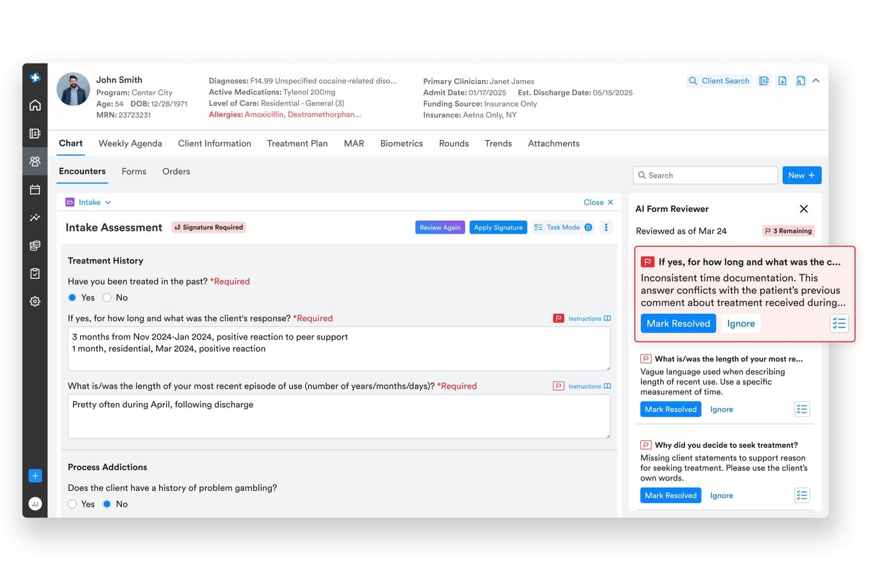Screen dimensions: 871x581
Task: Open the calendar icon in sidebar
Action: coord(35,190)
